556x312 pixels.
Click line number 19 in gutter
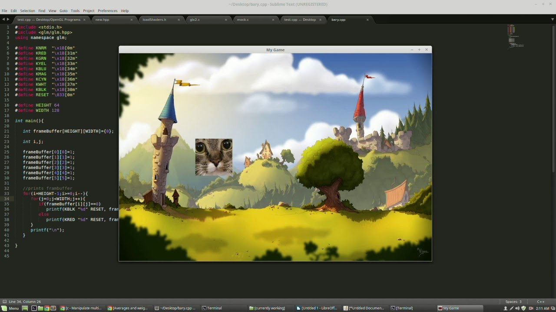click(x=7, y=121)
